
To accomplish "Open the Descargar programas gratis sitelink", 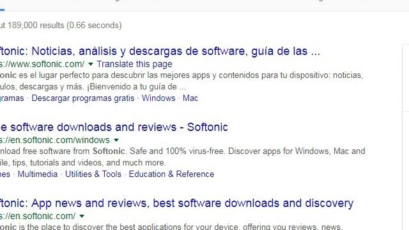I will click(83, 98).
